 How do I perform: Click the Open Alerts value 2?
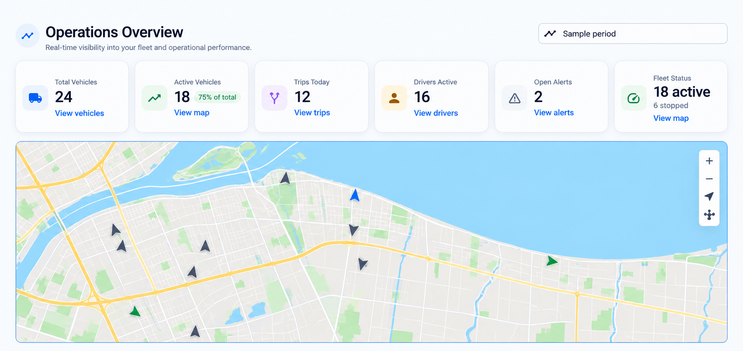point(538,97)
